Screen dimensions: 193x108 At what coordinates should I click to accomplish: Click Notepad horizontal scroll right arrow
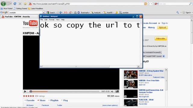click(x=138, y=66)
